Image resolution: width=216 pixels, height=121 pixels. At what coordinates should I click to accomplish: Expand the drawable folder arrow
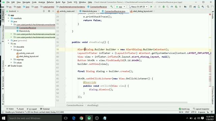(x=11, y=47)
